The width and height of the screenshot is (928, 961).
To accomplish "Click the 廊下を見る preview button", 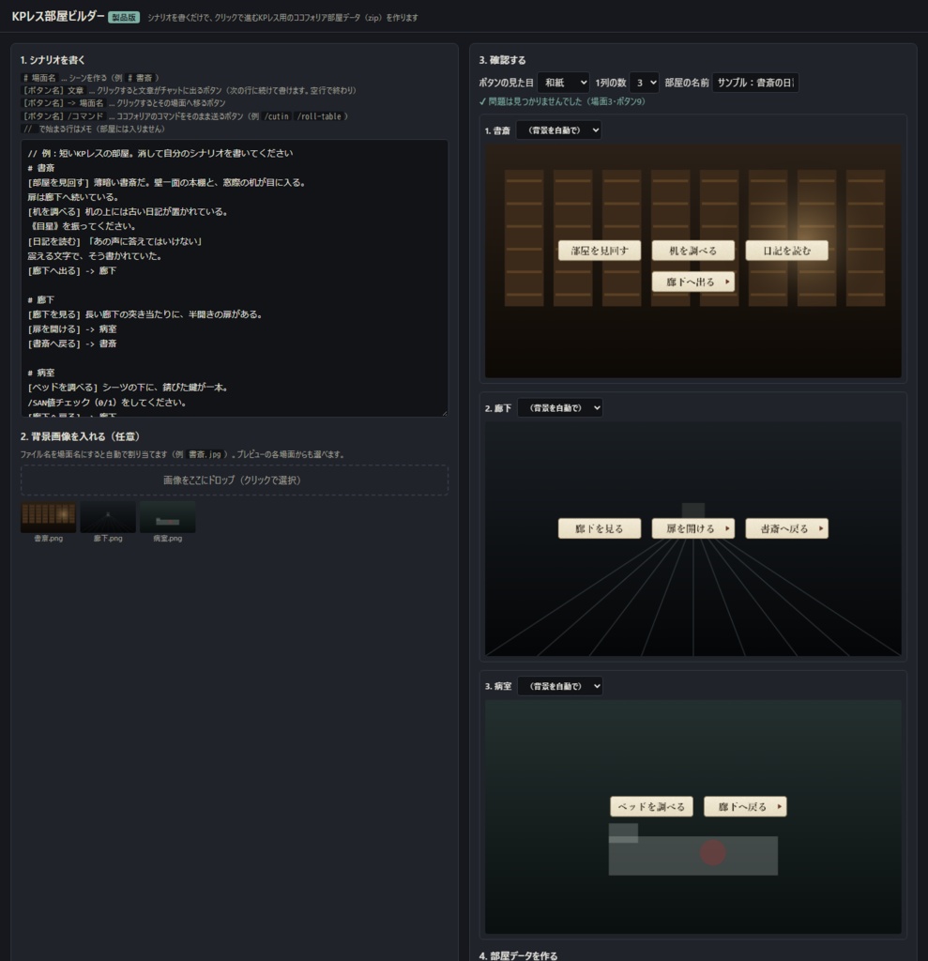I will (x=600, y=528).
